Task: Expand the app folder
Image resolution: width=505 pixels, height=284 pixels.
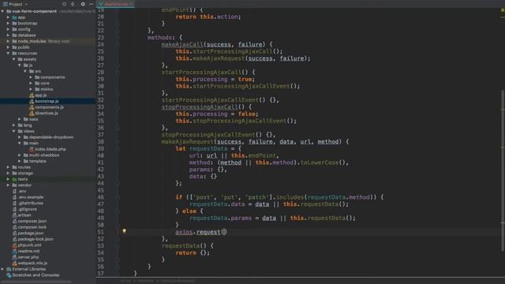Action: [8, 17]
